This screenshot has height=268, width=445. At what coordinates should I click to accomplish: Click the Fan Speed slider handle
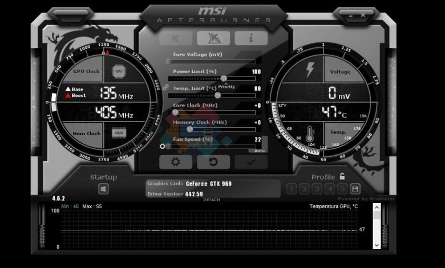pos(168,147)
